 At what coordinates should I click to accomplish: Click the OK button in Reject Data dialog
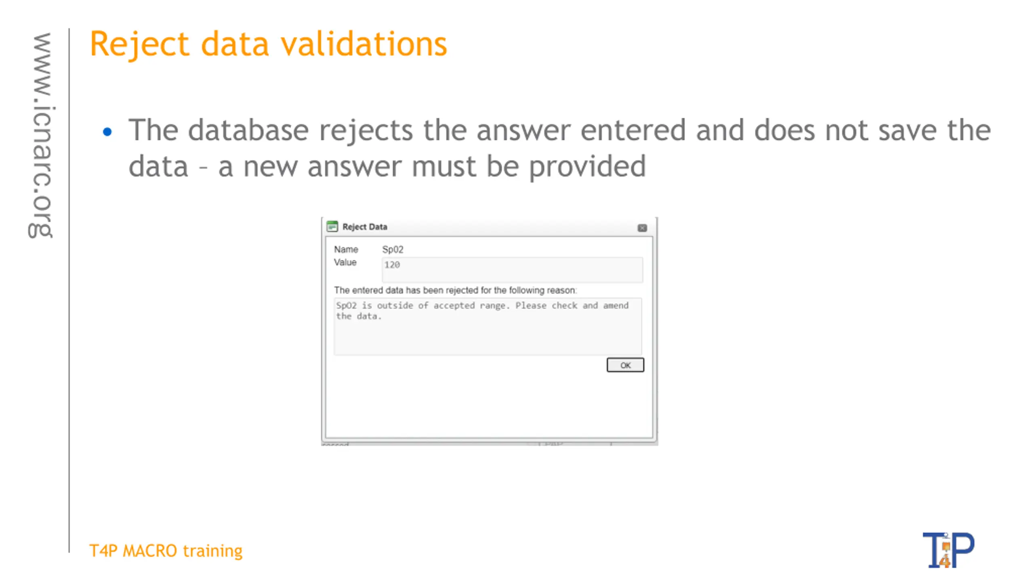625,365
